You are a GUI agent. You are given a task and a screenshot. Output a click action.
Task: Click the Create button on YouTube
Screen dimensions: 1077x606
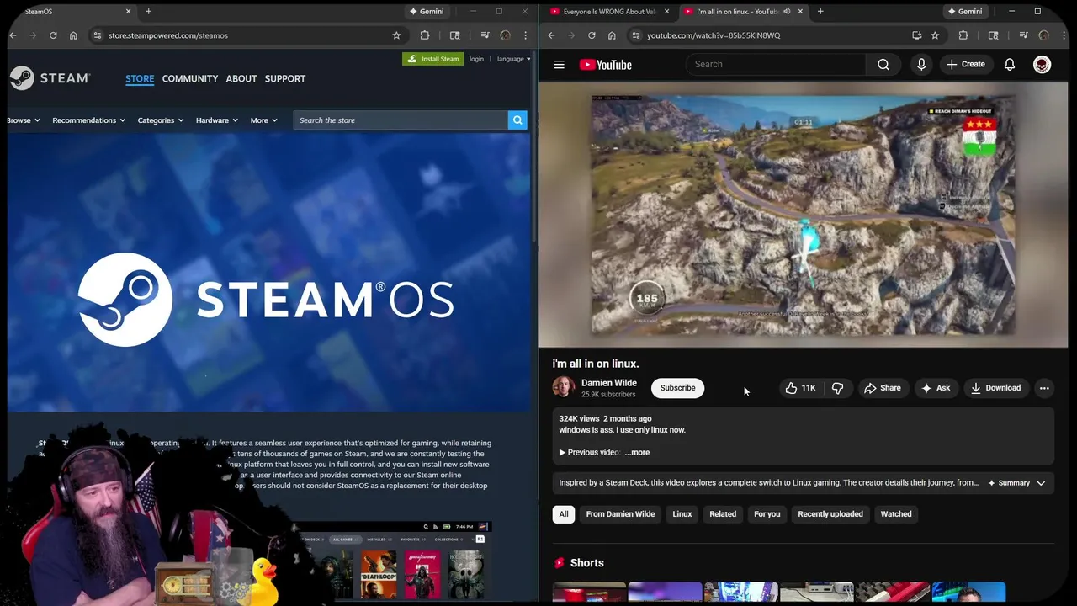click(x=965, y=64)
